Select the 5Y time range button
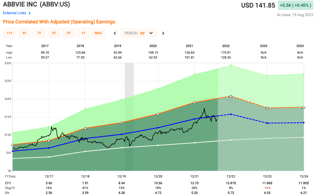The height and width of the screenshot is (196, 315). [x=54, y=33]
